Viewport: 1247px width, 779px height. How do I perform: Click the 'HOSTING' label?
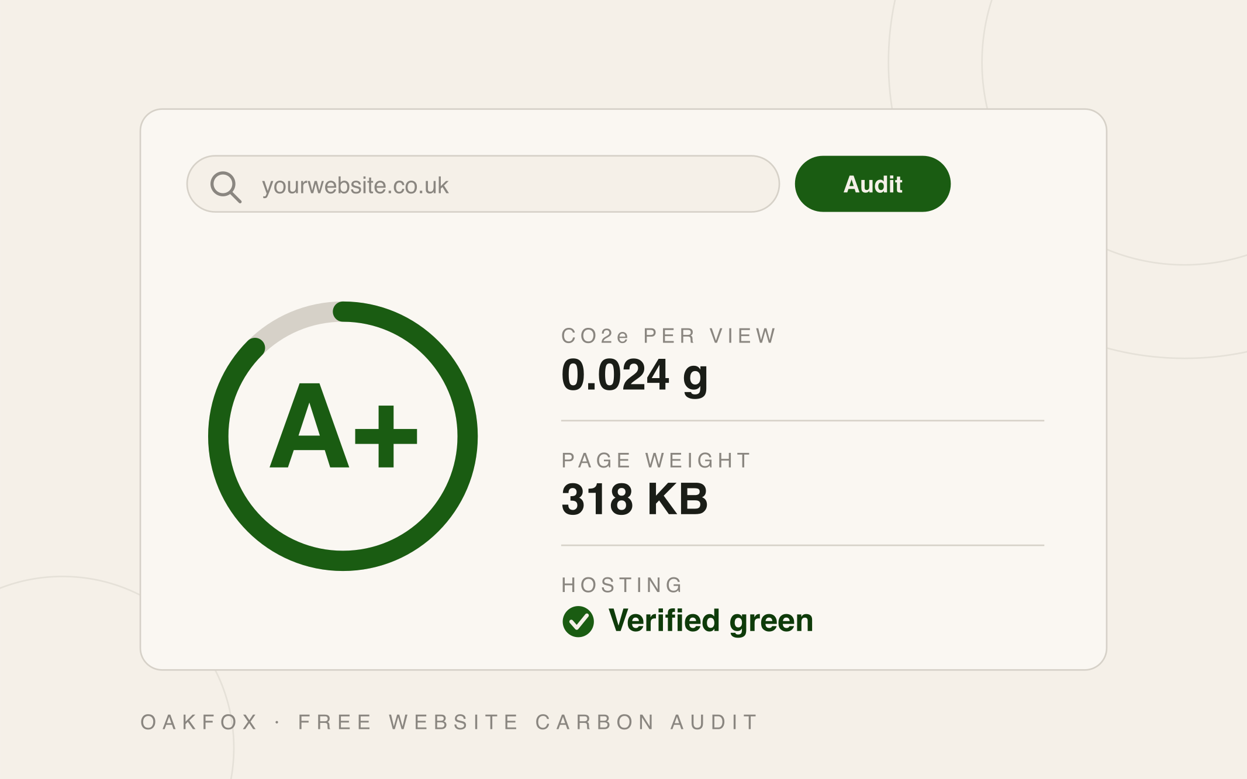point(622,585)
